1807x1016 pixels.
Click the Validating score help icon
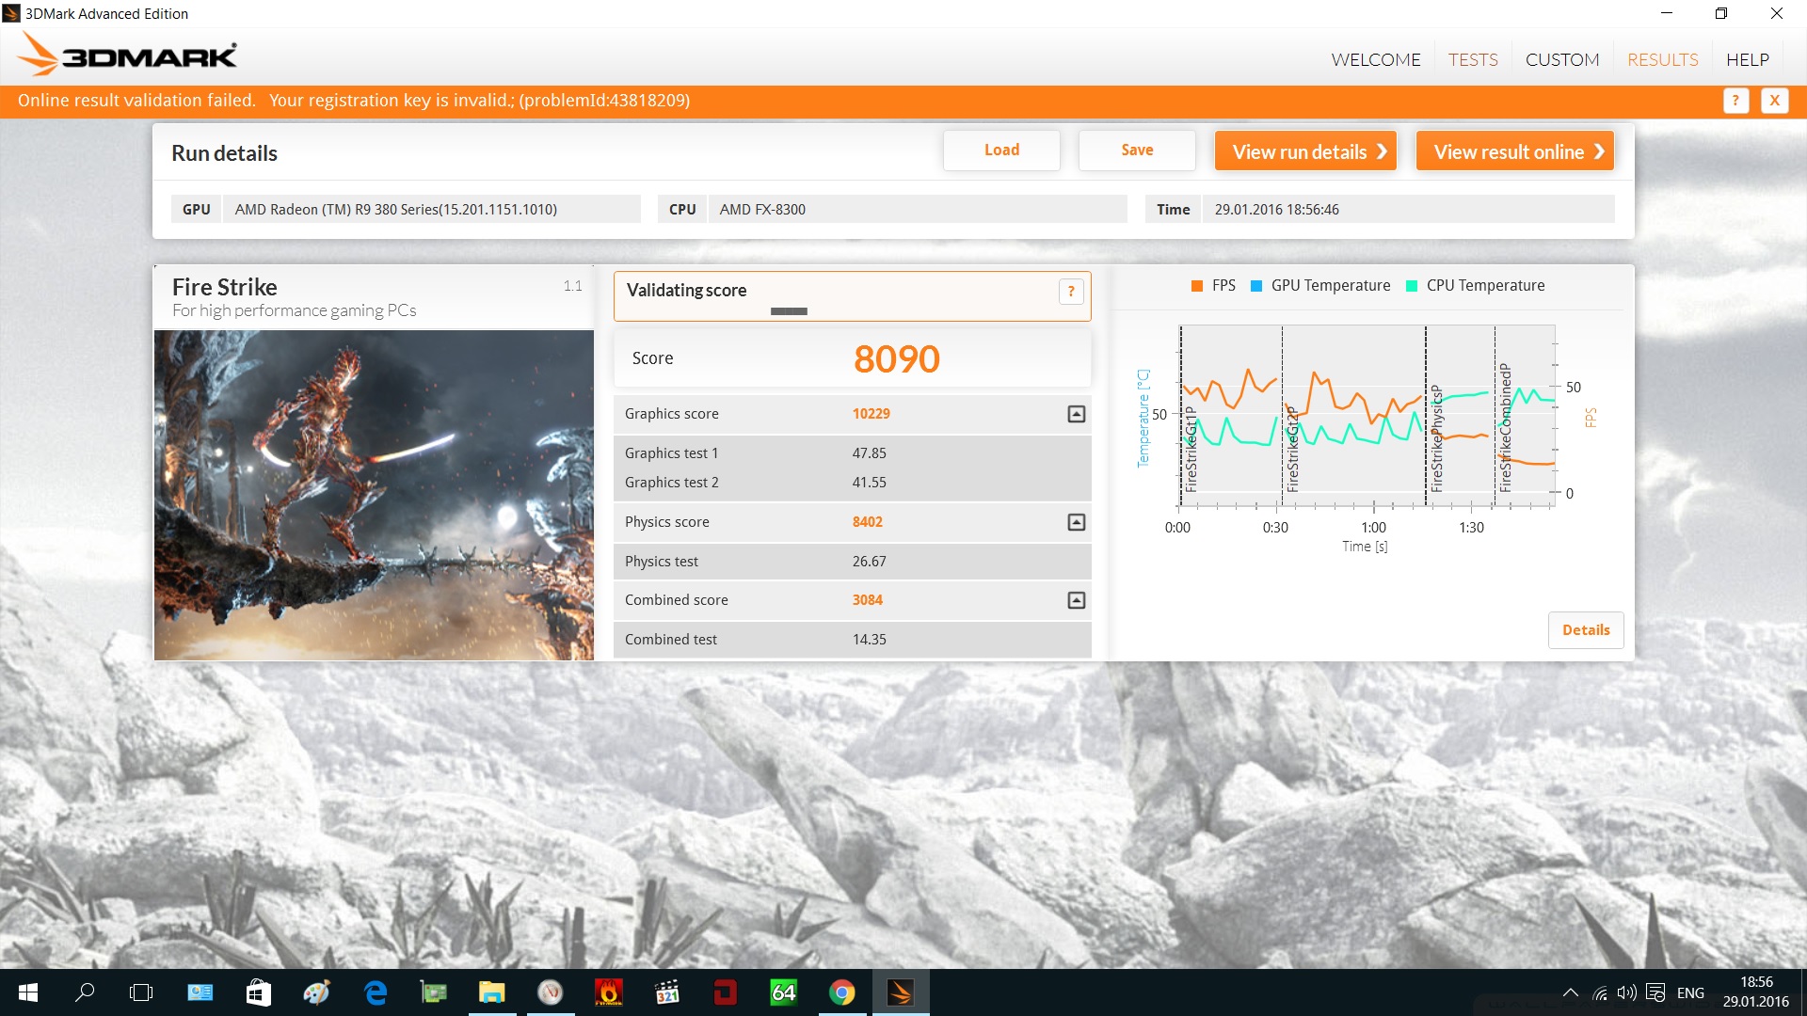coord(1070,292)
